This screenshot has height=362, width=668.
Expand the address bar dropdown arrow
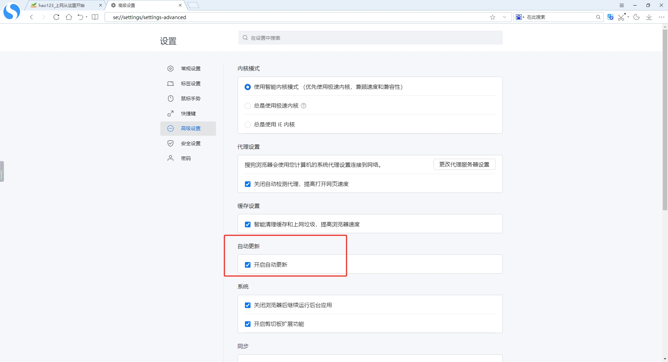504,17
